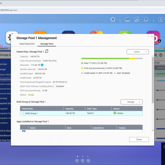Screen dimensions: 165x165
Task: Click the '149.00 TB' capacity cell
Action: [70, 113]
